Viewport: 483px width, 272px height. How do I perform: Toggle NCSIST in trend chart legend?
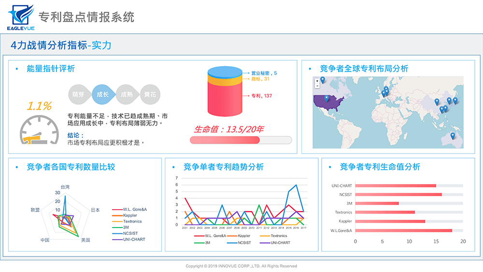[239, 243]
